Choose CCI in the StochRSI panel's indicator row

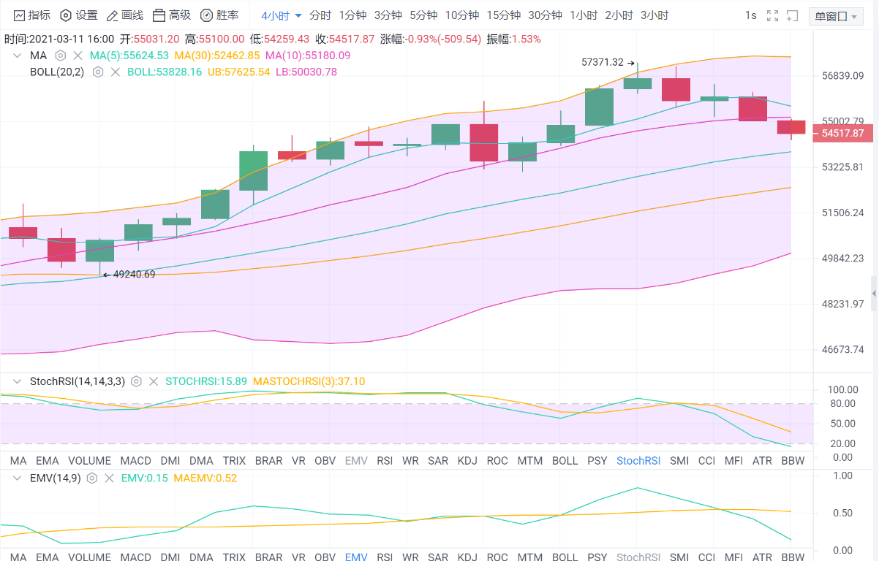click(706, 461)
